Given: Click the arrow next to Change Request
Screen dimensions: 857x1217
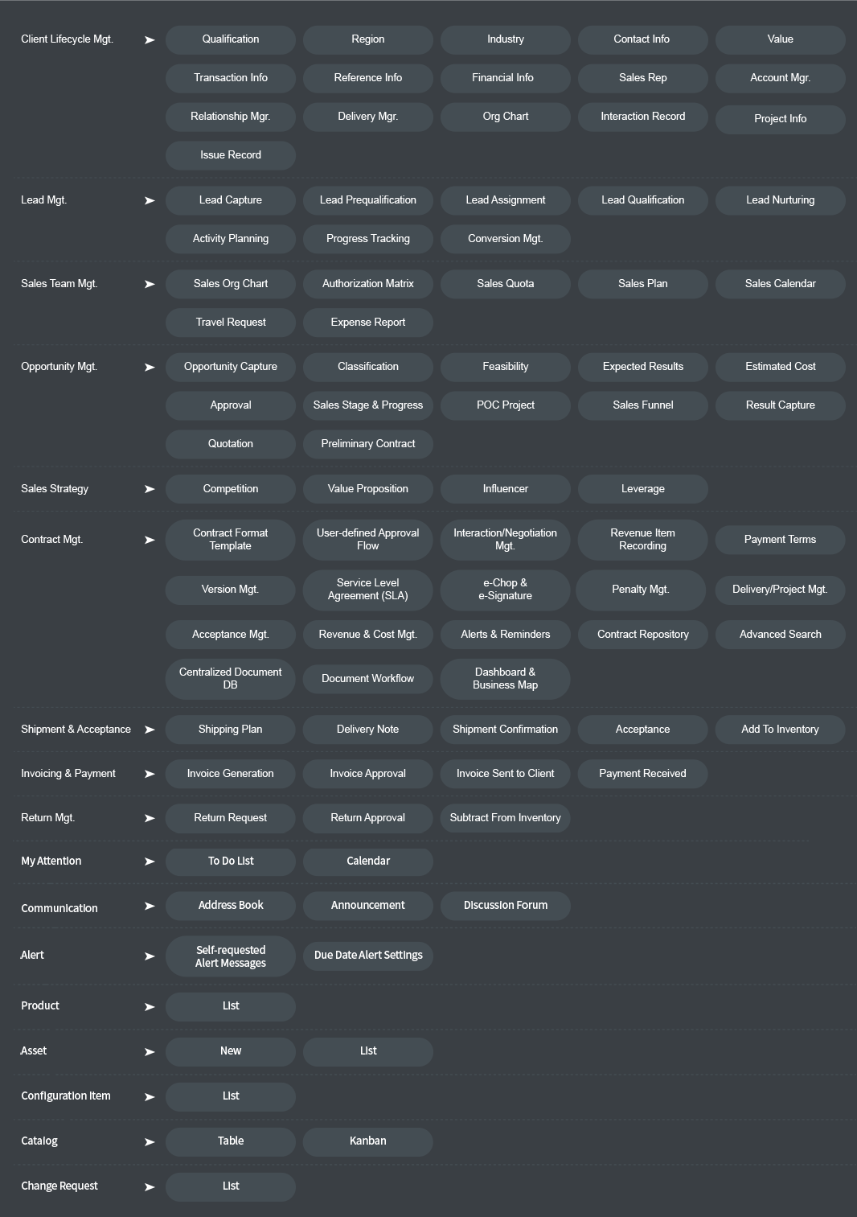Looking at the screenshot, I should coord(150,1186).
